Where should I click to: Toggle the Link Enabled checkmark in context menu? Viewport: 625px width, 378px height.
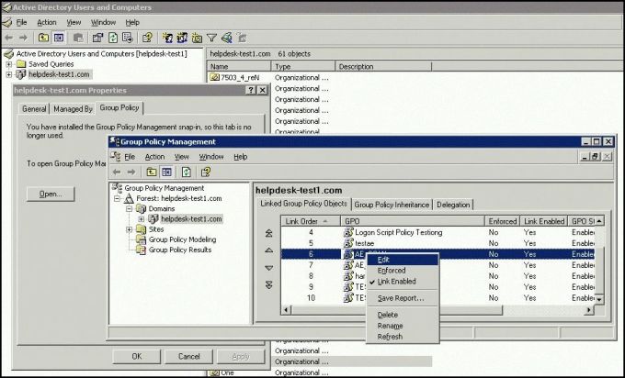[x=396, y=282]
